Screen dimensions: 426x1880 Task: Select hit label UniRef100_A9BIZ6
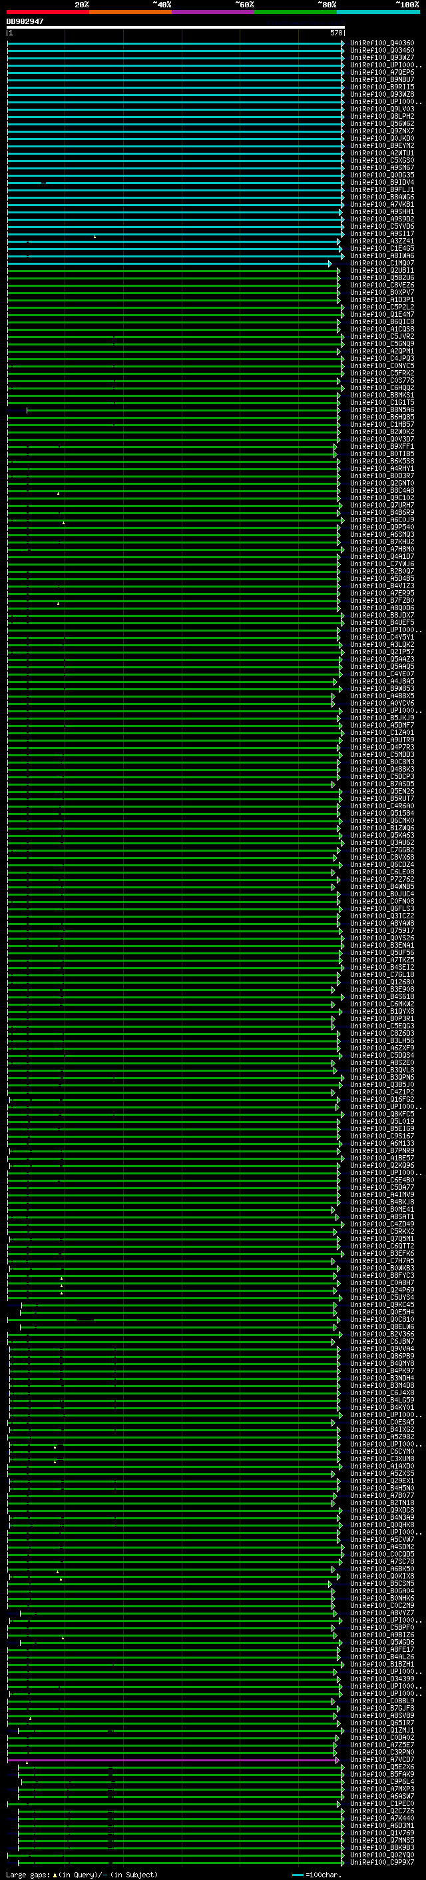pos(382,1635)
